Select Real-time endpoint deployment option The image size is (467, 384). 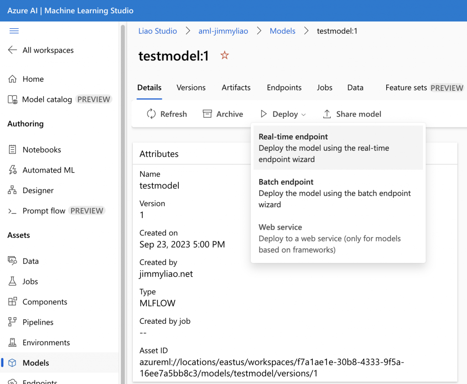(x=338, y=147)
